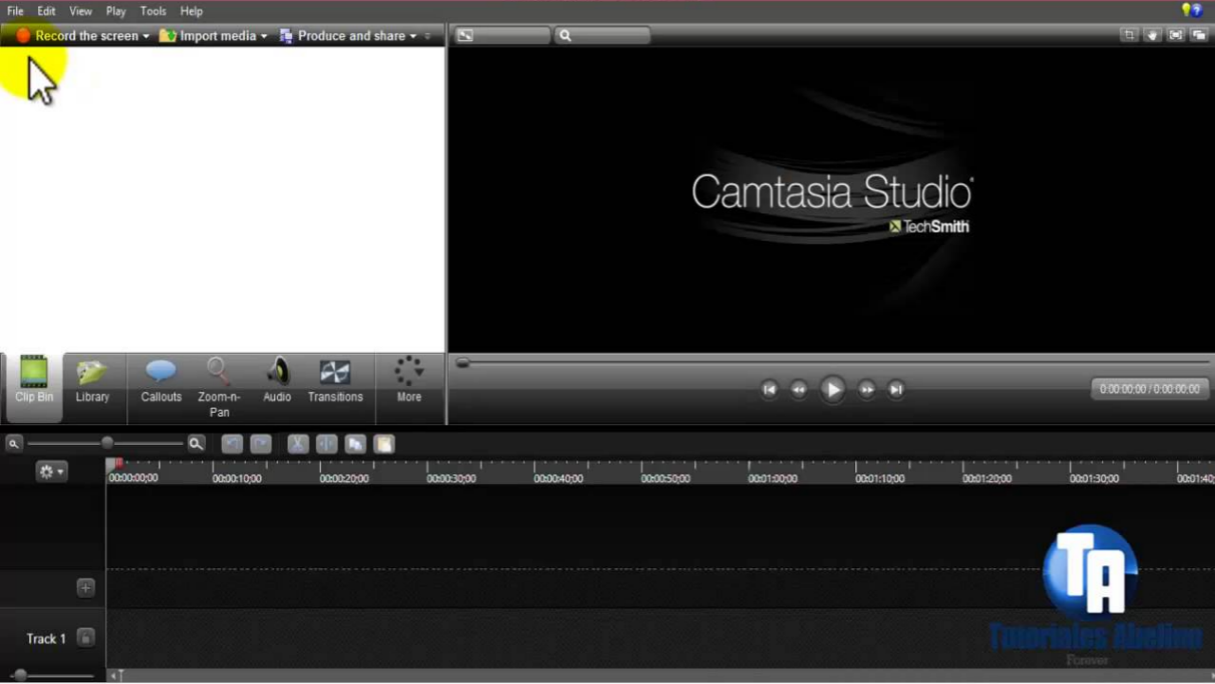Jump to next clip
Viewport: 1215px width, 684px height.
pyautogui.click(x=896, y=389)
